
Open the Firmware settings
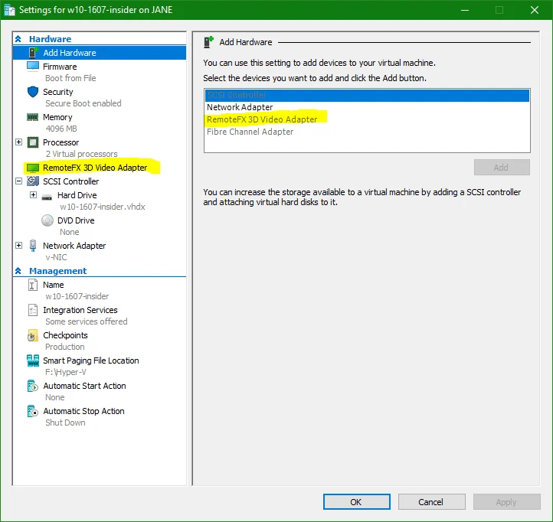tap(60, 67)
